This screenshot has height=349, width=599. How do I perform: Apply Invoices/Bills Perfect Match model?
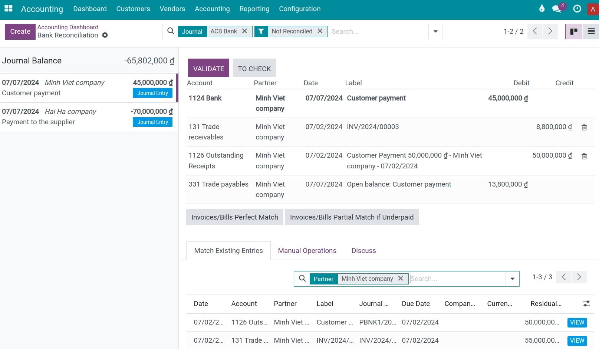235,217
